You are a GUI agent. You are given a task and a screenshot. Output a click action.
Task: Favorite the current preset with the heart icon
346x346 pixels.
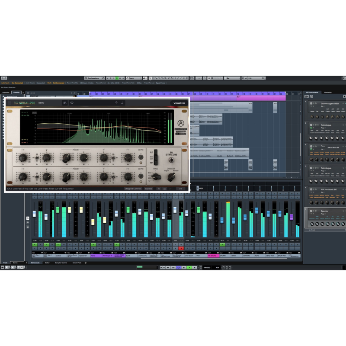[72, 103]
